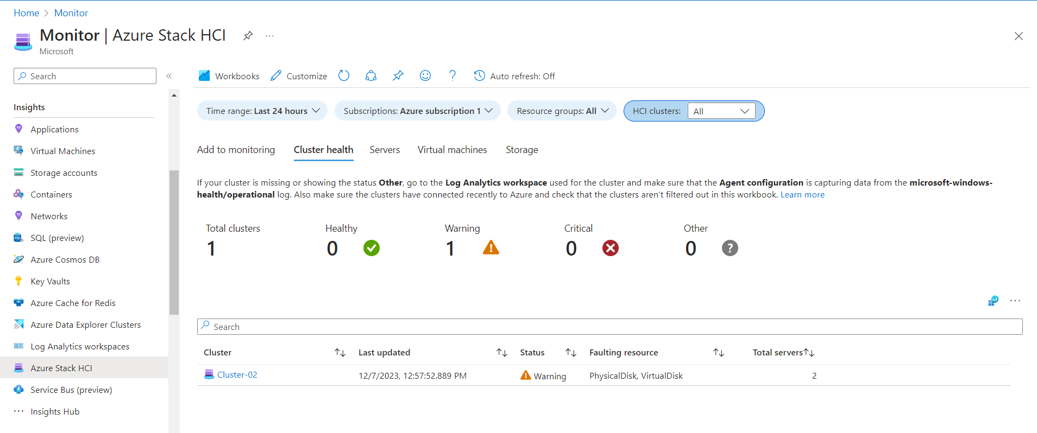Image resolution: width=1037 pixels, height=433 pixels.
Task: Expand Subscriptions dropdown filter
Action: 418,111
